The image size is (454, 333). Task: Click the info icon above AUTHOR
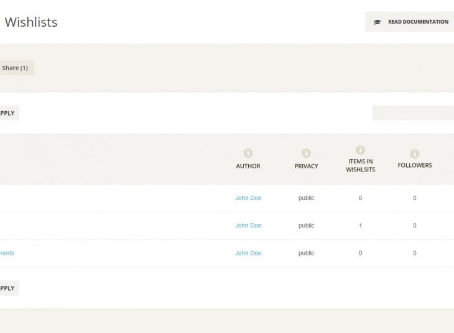click(248, 153)
